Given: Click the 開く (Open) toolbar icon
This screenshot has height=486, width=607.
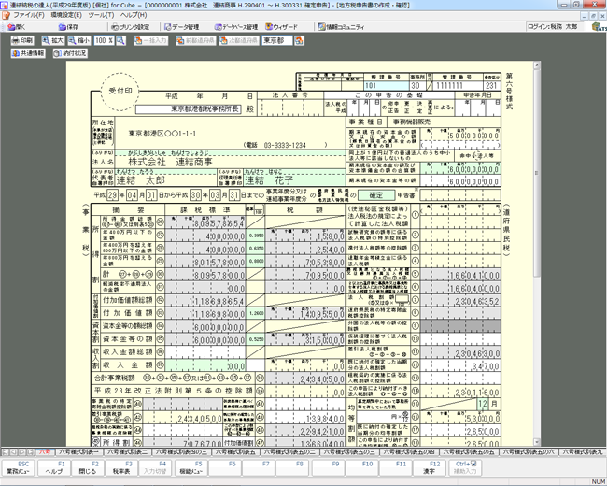Looking at the screenshot, I should coord(17,27).
